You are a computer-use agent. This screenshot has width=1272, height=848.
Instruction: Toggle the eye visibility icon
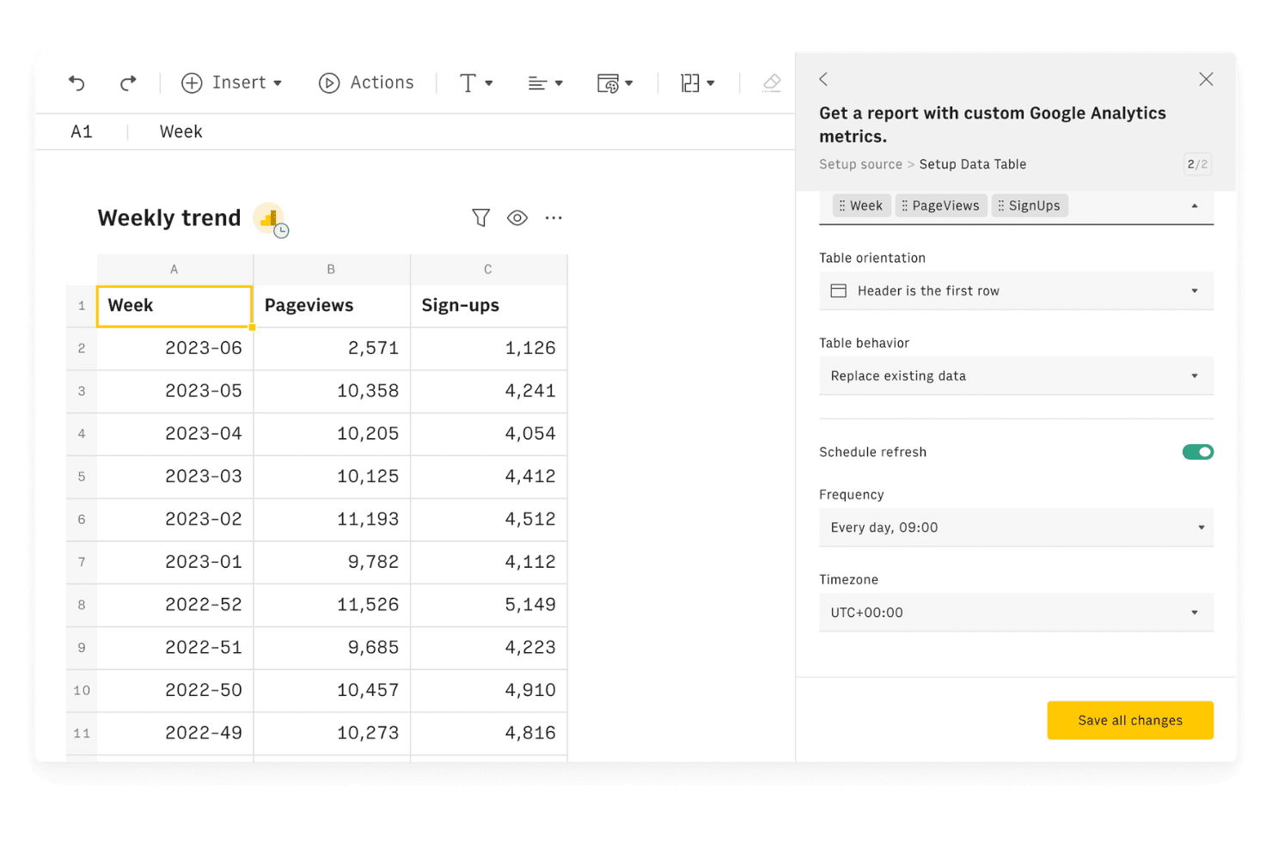click(517, 218)
